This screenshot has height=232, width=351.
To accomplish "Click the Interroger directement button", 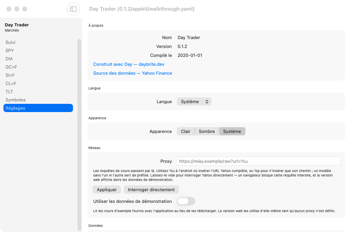I will [x=151, y=190].
